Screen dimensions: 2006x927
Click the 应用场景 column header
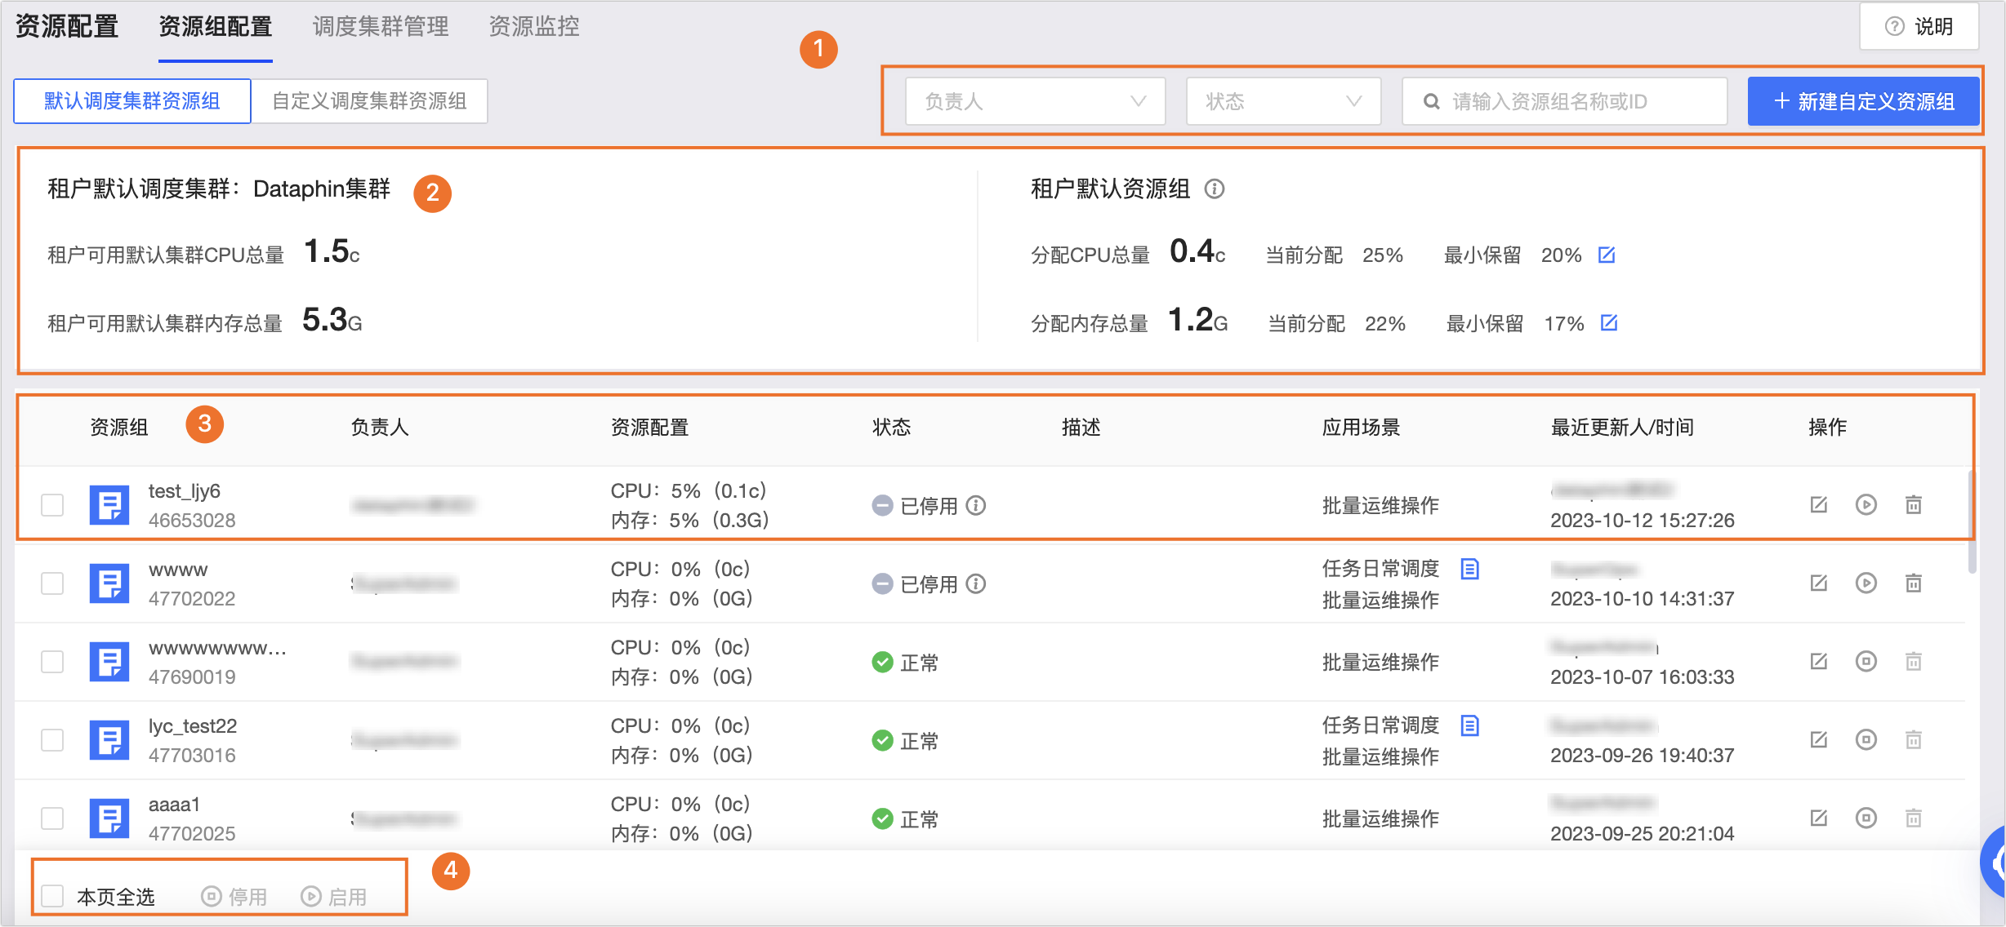[x=1361, y=427]
